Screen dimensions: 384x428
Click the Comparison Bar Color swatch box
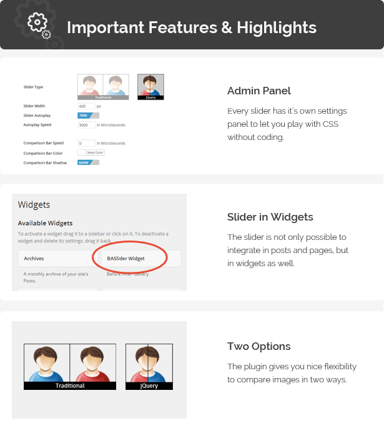(x=81, y=152)
